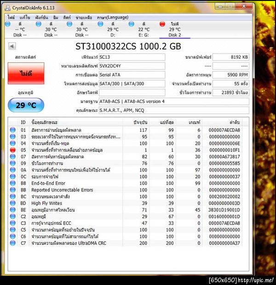Open the Disk menu in the menu bar
This screenshot has height=285, width=276.
67,17
